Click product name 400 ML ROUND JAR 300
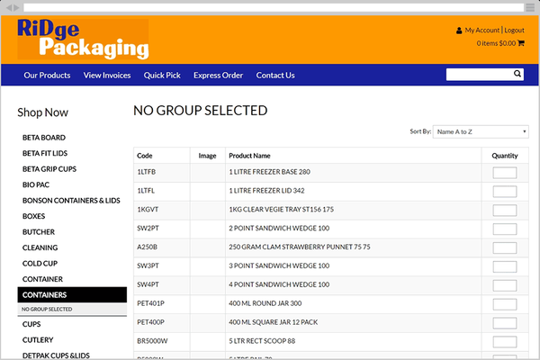 point(265,303)
